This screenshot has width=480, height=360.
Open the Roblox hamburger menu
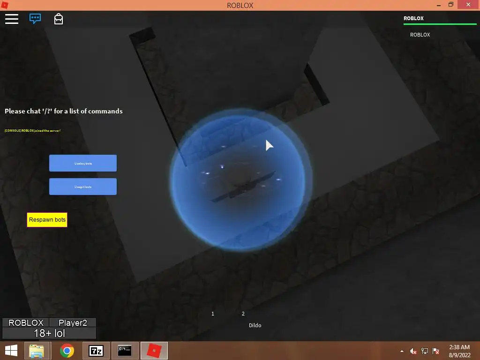click(12, 19)
